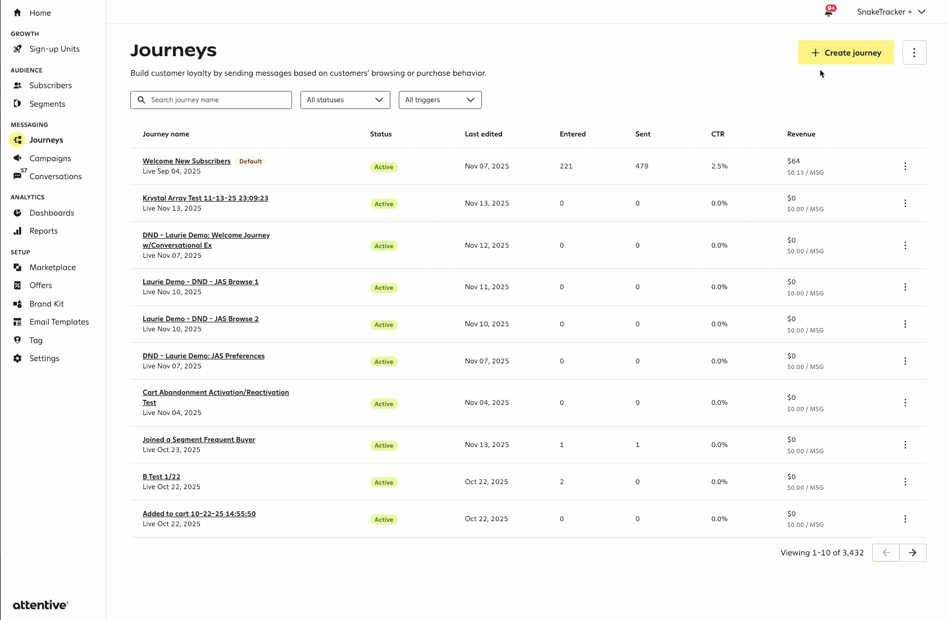Click the Create journey button
Viewport: 948px width, 620px height.
point(846,53)
